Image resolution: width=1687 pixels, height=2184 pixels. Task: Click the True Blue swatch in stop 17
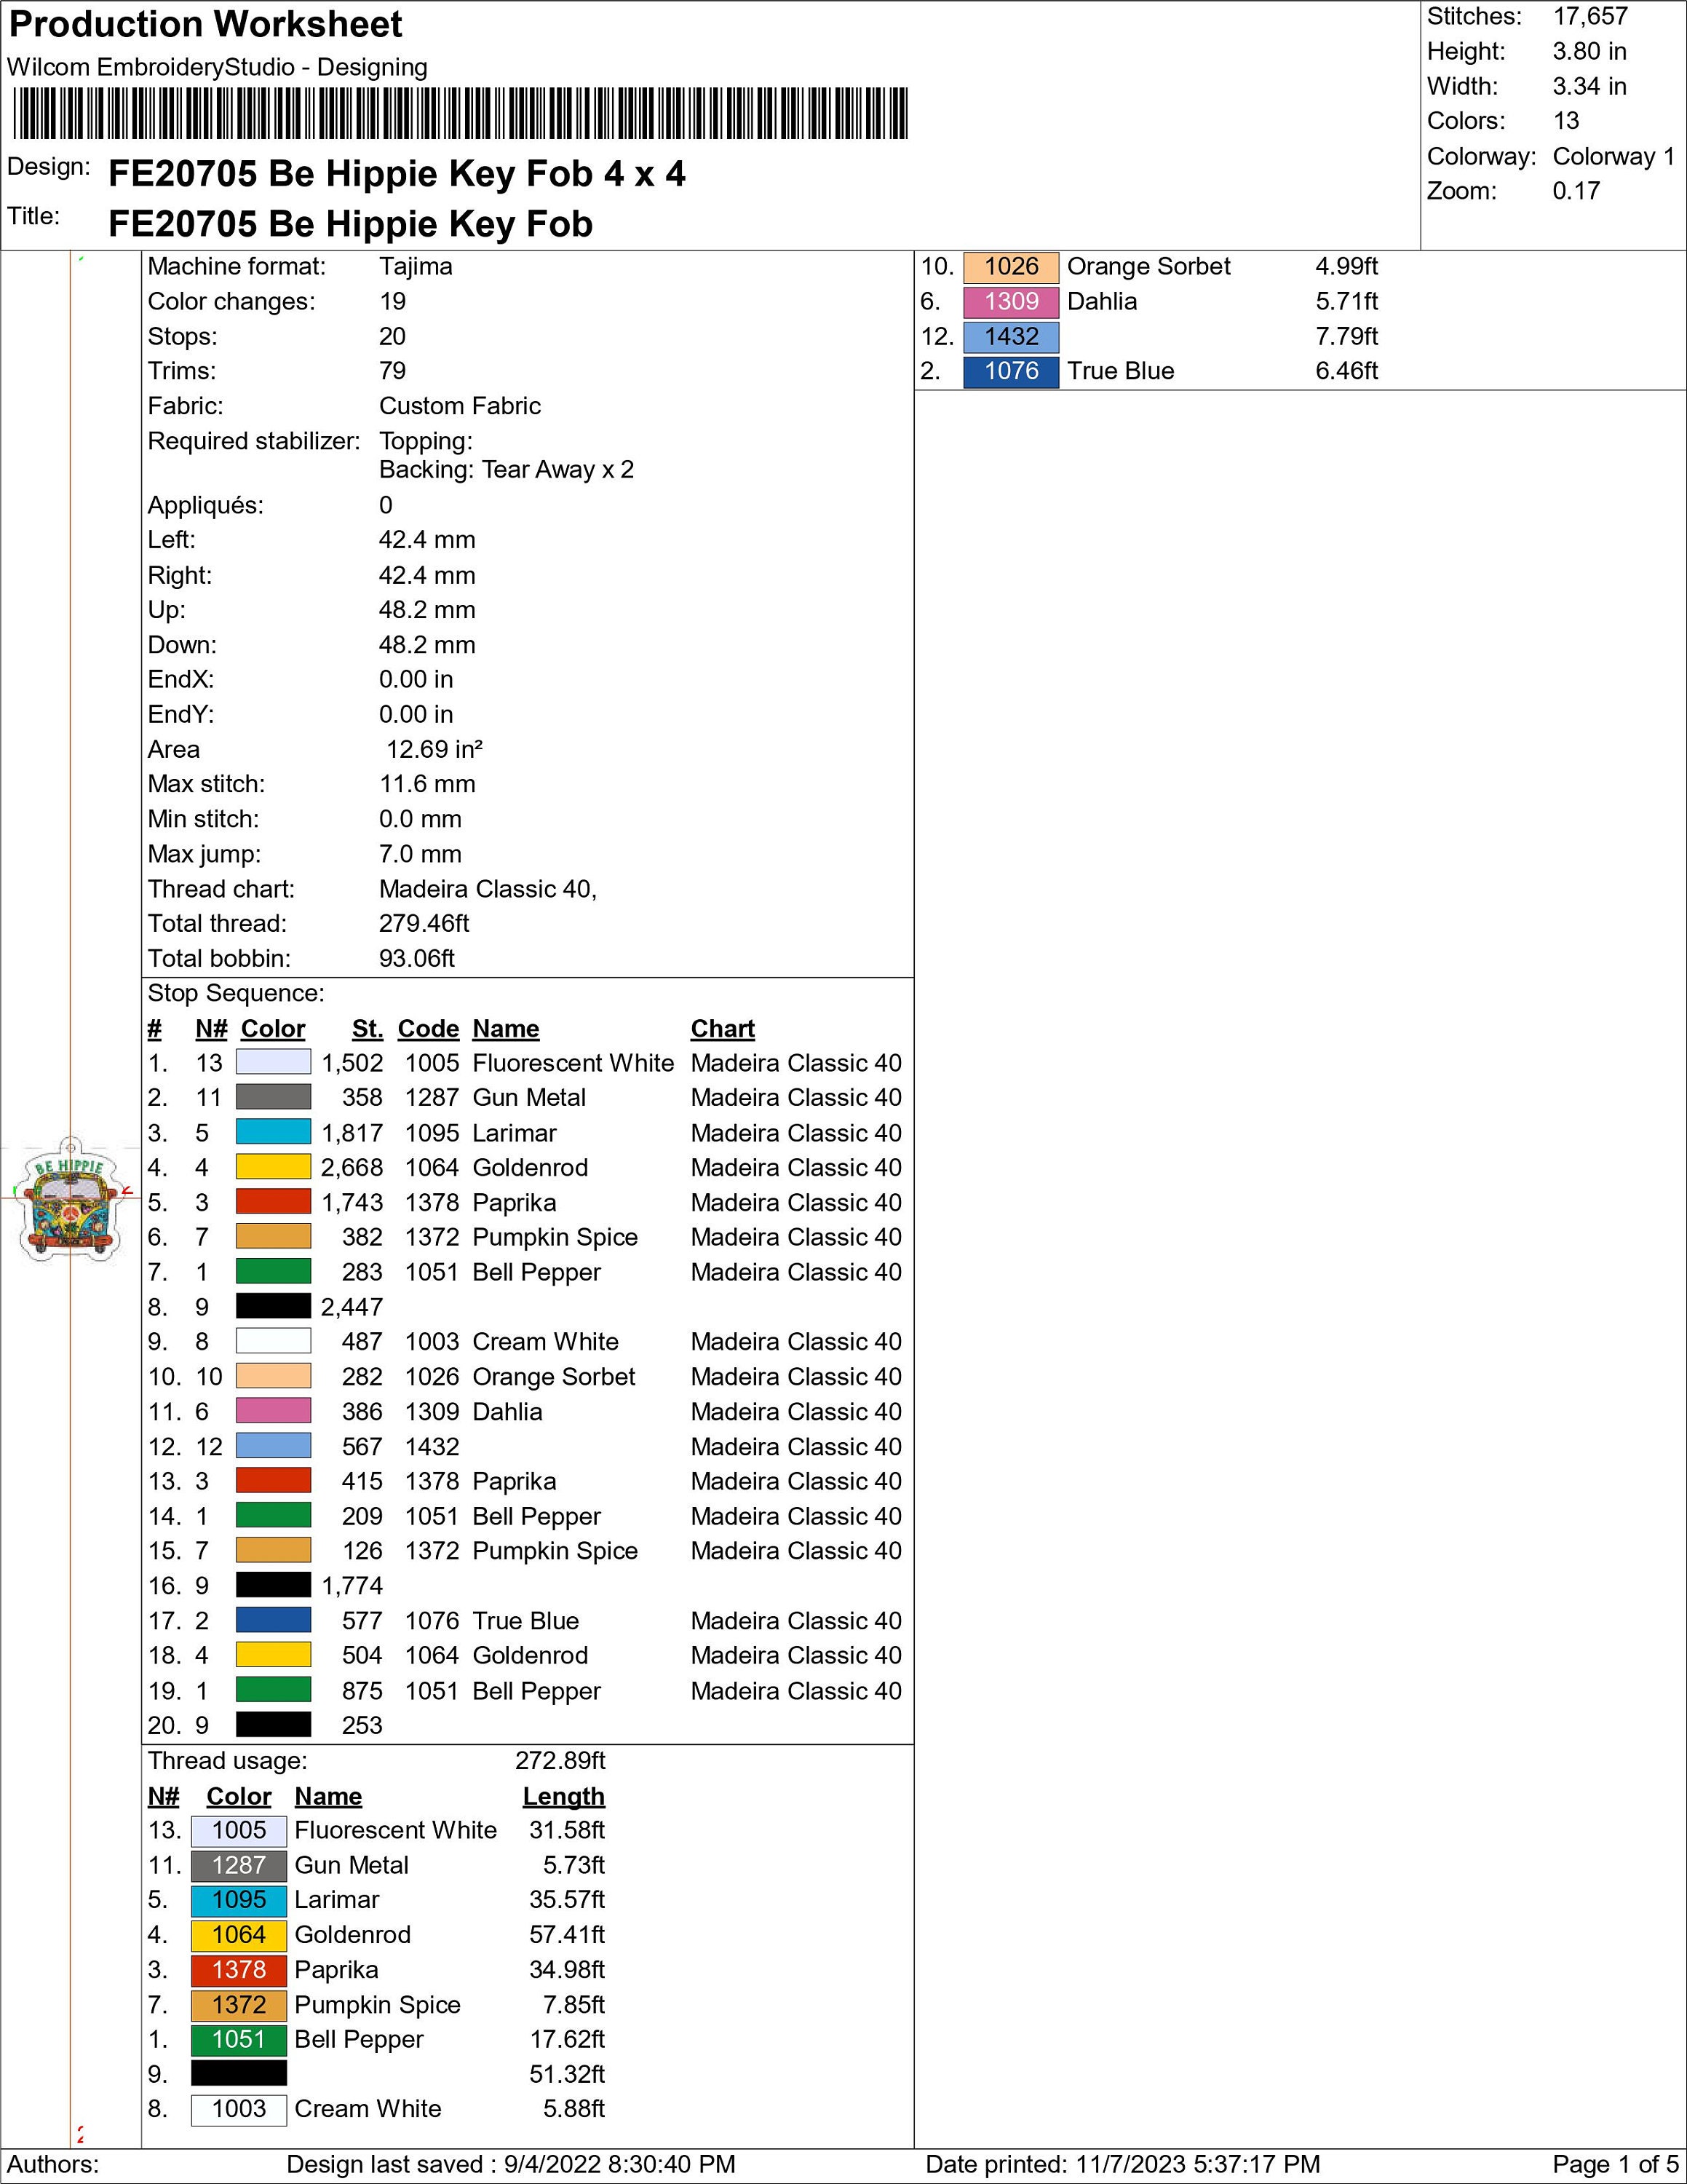click(273, 1620)
